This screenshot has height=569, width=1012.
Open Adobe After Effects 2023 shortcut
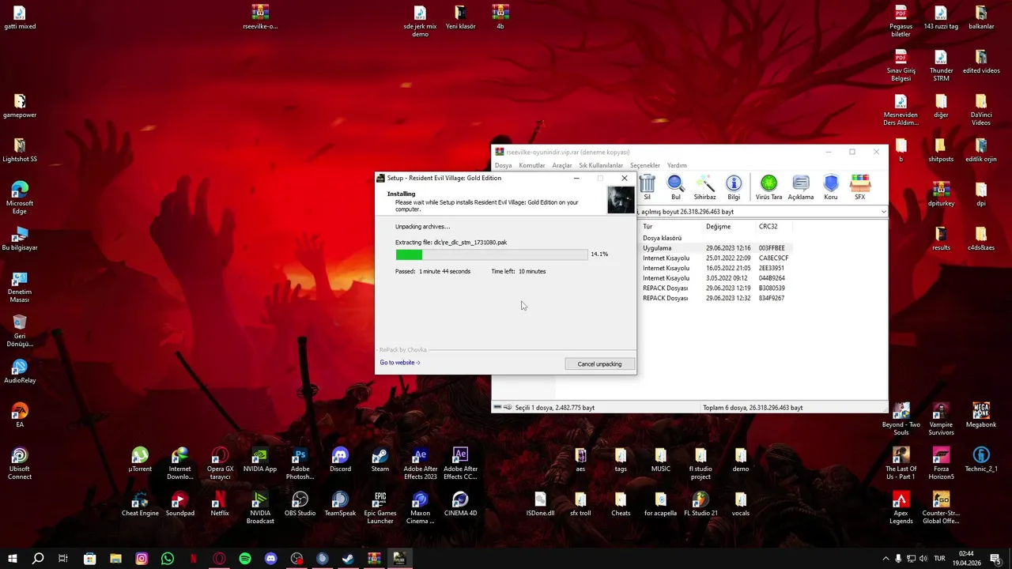click(420, 464)
